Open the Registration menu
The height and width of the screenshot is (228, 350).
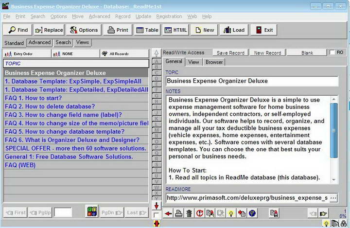[x=169, y=17]
